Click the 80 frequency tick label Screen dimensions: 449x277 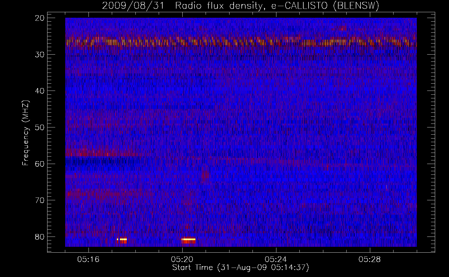coord(40,237)
